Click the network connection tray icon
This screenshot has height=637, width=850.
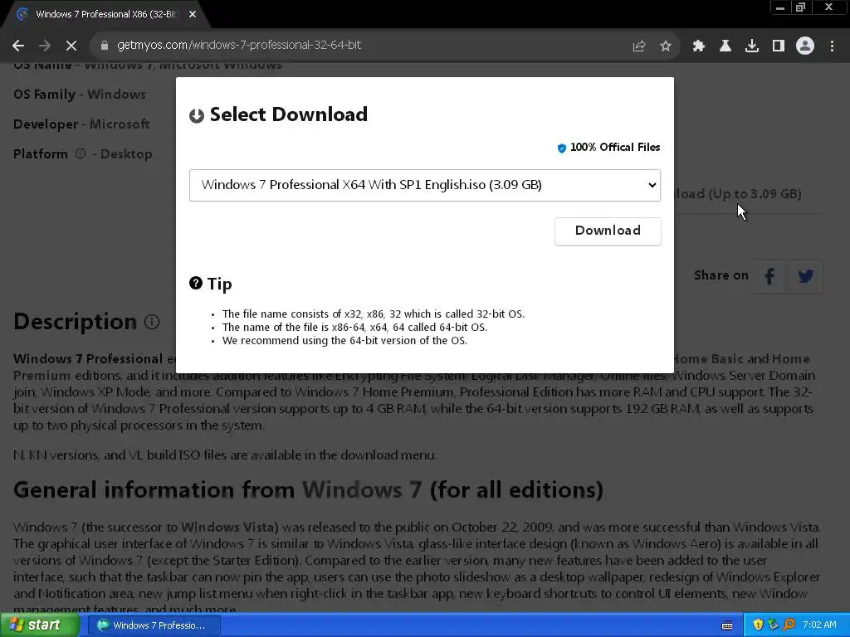[x=773, y=625]
